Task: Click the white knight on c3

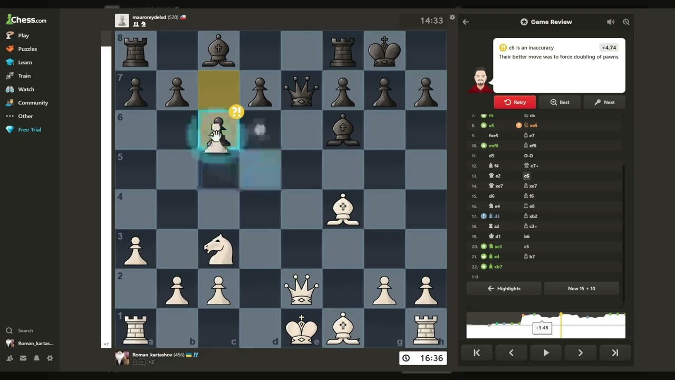Action: coord(218,249)
